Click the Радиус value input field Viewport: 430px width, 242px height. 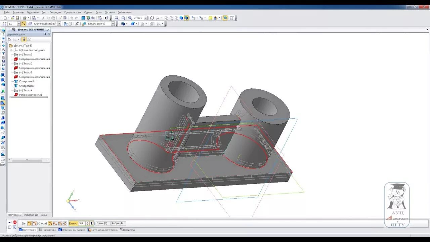pyautogui.click(x=82, y=223)
